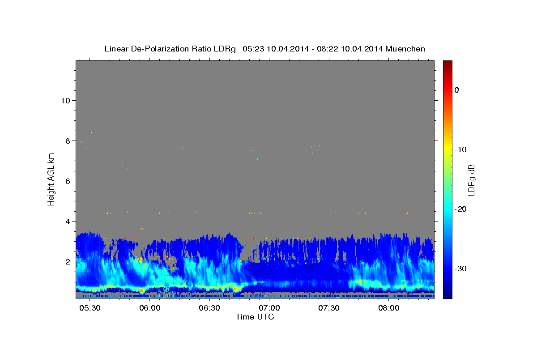Click the 'Height AGL km' axis label
The image size is (537, 358).
[x=51, y=179]
